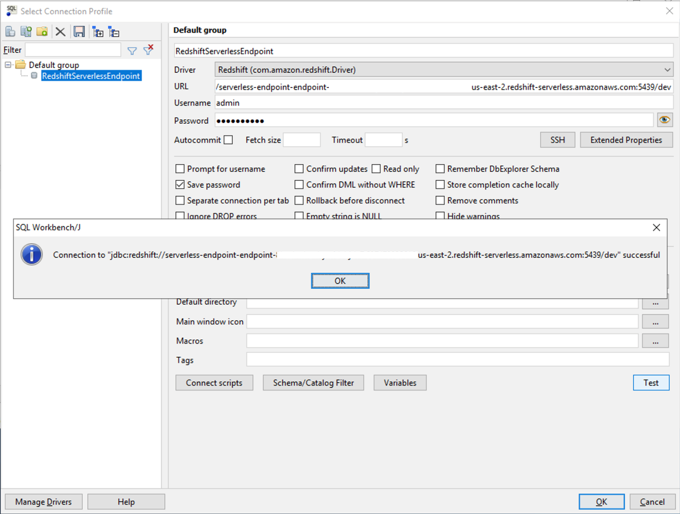Click into the URL field

pyautogui.click(x=444, y=87)
